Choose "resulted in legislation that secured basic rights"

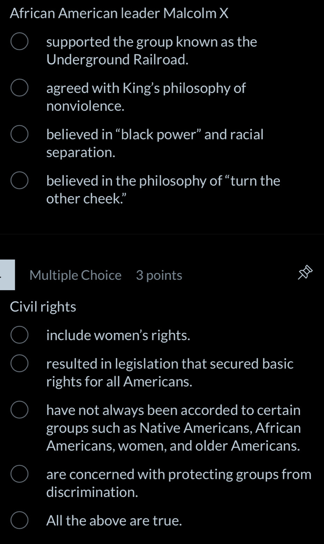click(20, 364)
